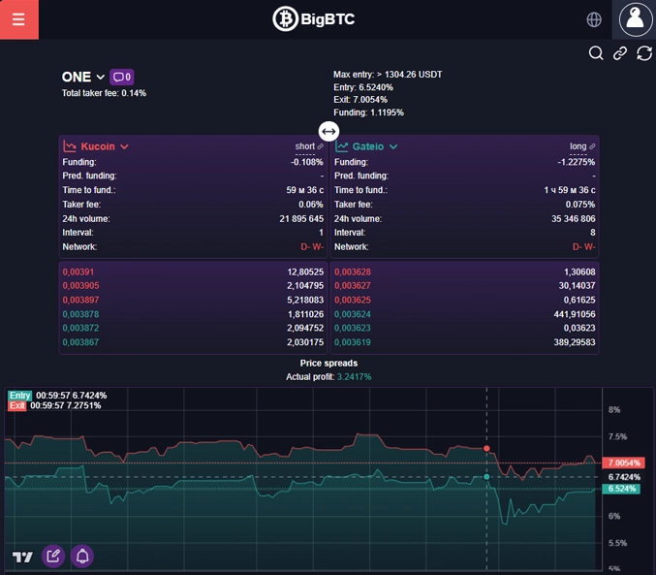Open the ONE comments badge

(122, 77)
